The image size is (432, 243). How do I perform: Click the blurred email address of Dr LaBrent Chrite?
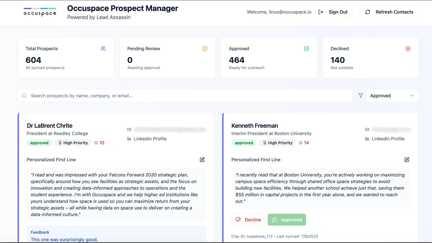170,129
